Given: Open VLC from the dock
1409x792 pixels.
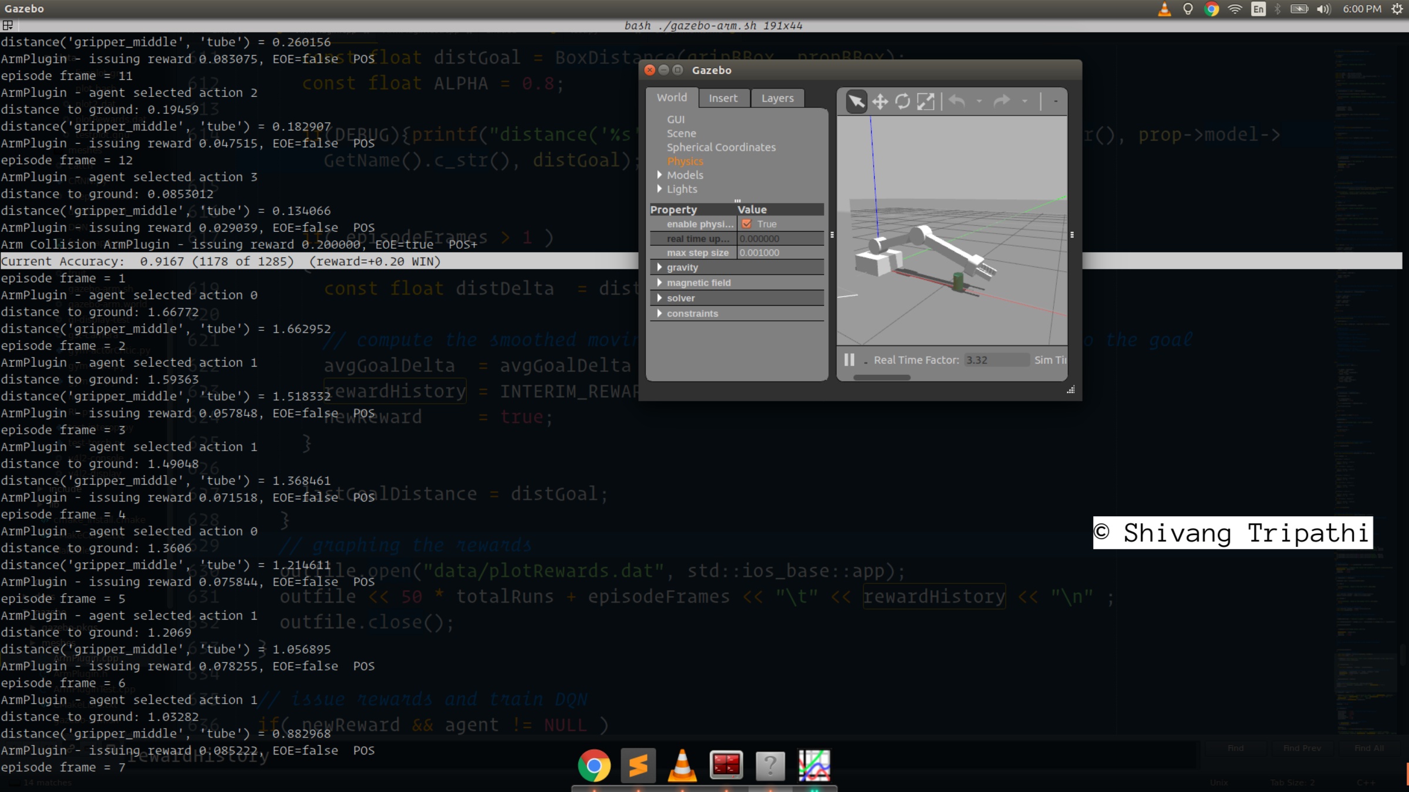Looking at the screenshot, I should click(x=682, y=766).
